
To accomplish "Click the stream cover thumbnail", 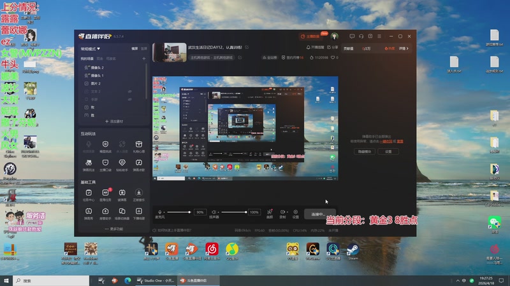I will click(170, 52).
